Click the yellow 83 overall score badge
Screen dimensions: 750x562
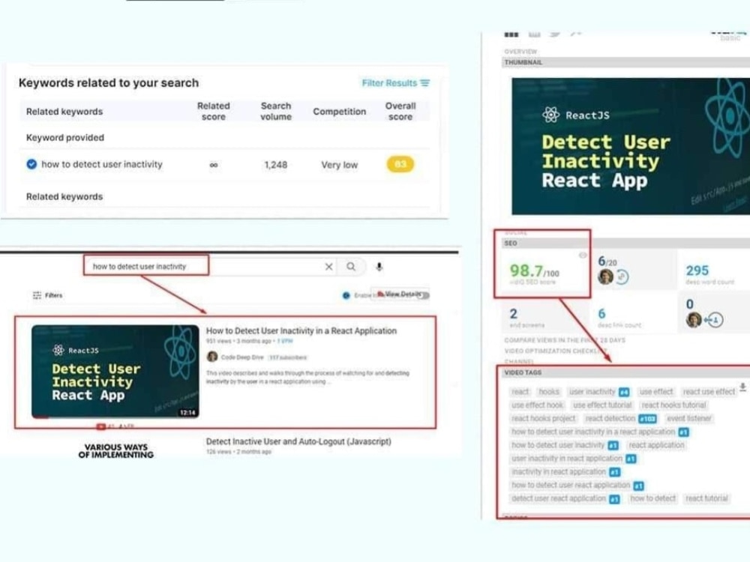point(400,164)
